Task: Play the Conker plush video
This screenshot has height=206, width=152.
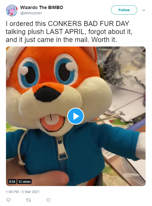Action: coord(75,116)
